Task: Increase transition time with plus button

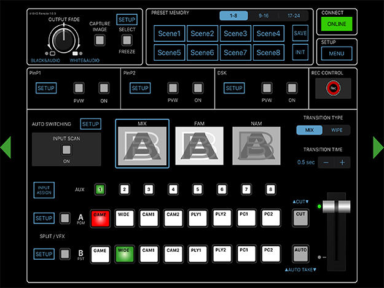Action: coord(342,162)
